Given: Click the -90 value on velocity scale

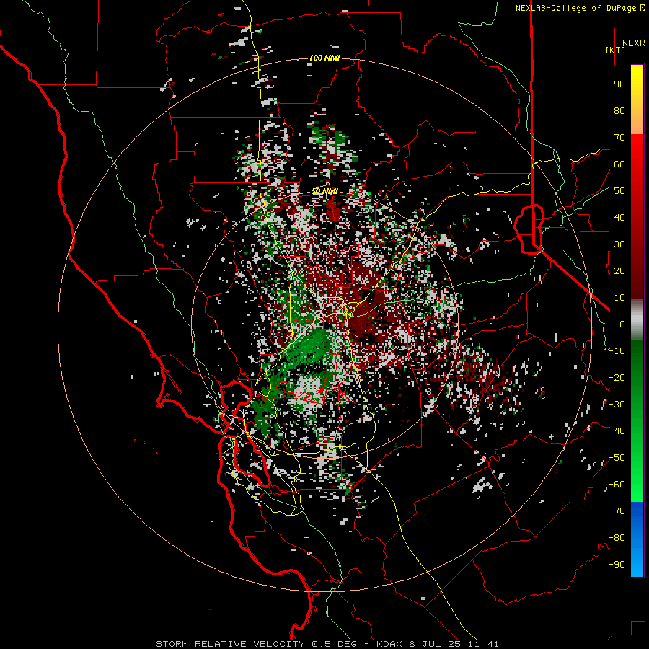Looking at the screenshot, I should 617,565.
